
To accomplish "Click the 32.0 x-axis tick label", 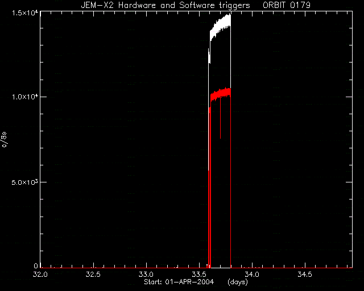I will [40, 275].
